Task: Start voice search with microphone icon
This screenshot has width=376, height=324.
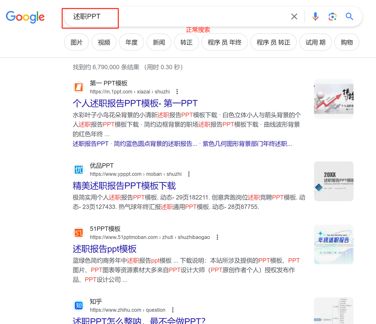Action: pyautogui.click(x=315, y=16)
